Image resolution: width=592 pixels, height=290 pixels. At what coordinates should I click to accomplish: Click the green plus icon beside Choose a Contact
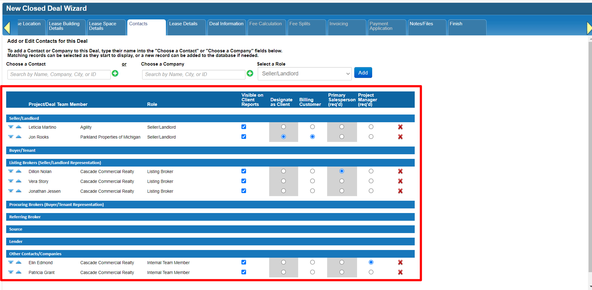click(115, 73)
